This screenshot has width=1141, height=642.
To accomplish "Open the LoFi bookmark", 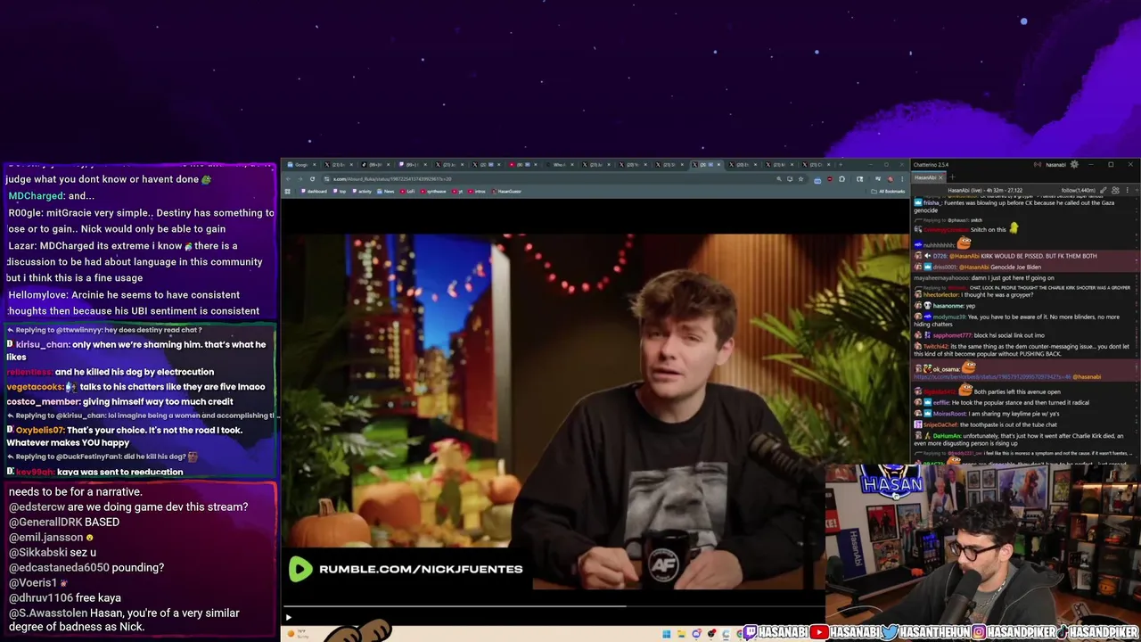I will (x=408, y=191).
